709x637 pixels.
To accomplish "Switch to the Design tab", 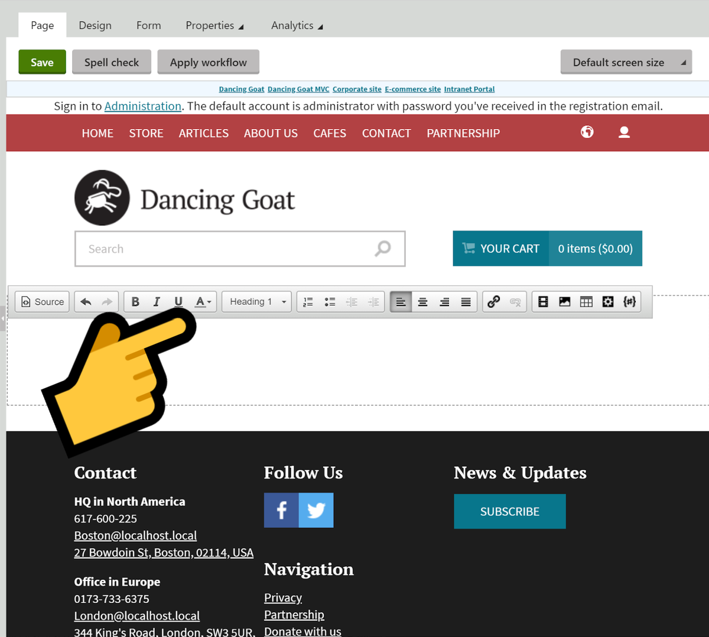I will 95,25.
